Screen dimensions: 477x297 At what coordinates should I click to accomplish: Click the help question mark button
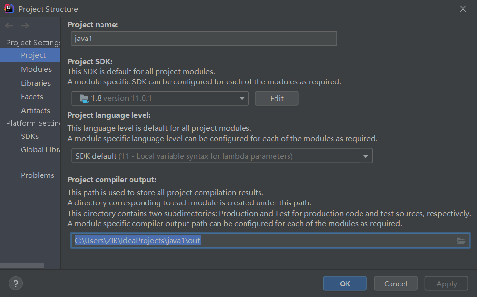tap(15, 283)
